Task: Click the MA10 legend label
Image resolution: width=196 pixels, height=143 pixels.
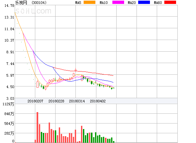Action: (104, 3)
